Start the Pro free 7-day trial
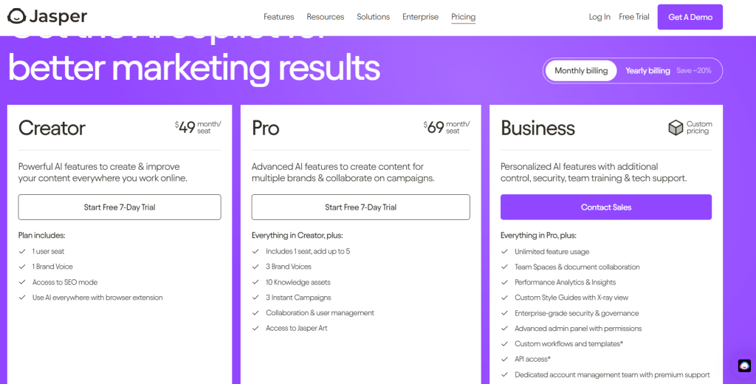The width and height of the screenshot is (756, 384). (x=360, y=208)
